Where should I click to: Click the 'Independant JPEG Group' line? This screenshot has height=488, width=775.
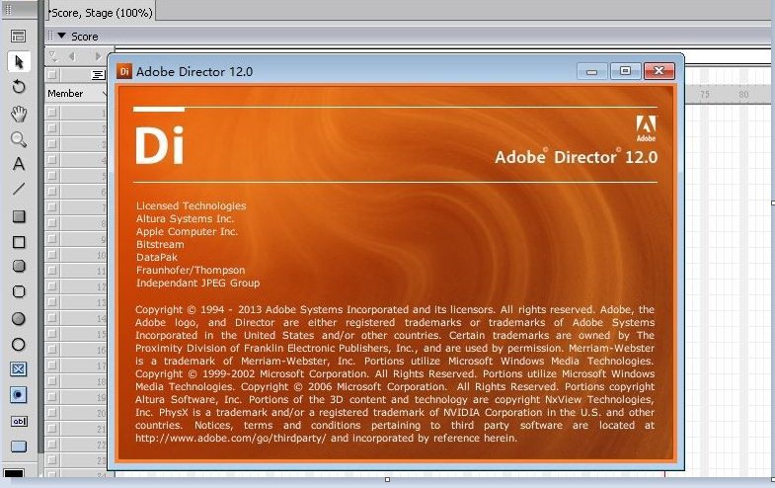(197, 283)
